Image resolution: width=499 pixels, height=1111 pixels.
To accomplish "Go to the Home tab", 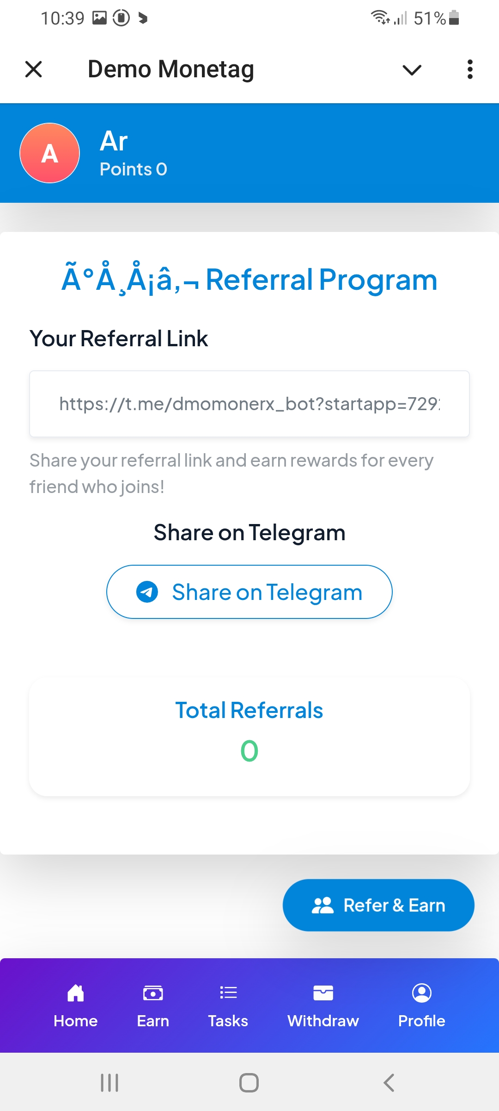I will click(76, 1005).
